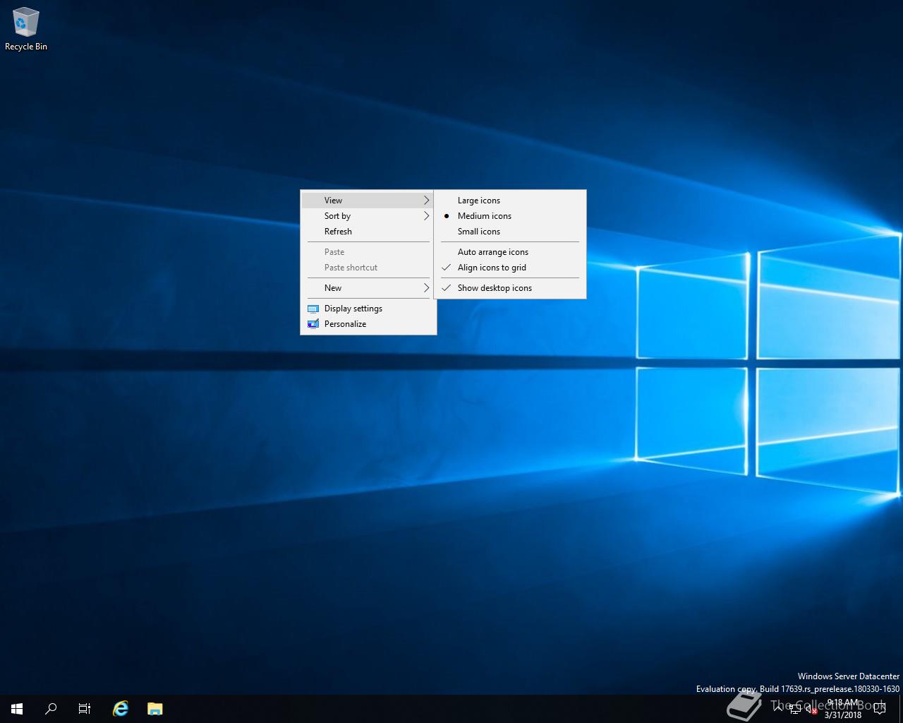Toggle Align icons to grid
903x723 pixels.
[x=510, y=268]
